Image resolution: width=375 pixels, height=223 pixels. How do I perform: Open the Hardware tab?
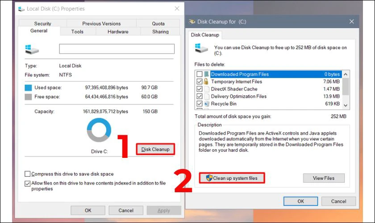pyautogui.click(x=118, y=32)
